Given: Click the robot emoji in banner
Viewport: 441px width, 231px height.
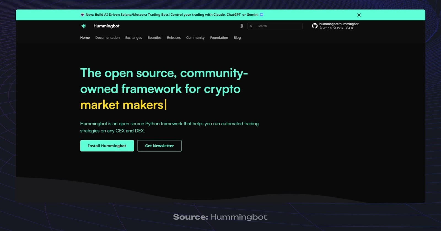Looking at the screenshot, I should 82,15.
